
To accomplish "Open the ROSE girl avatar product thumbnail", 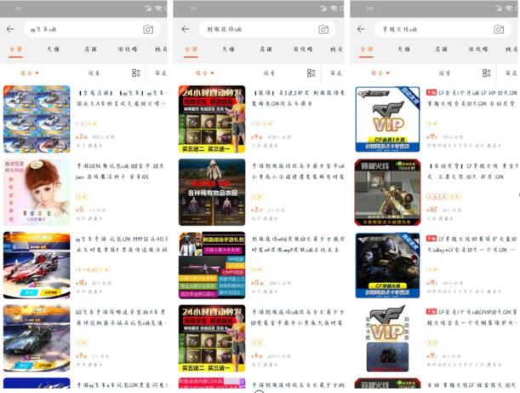I will point(37,192).
